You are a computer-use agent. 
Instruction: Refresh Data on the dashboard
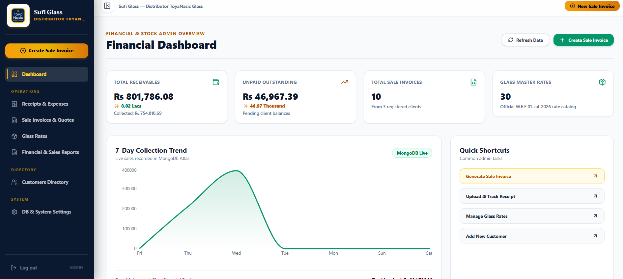(x=525, y=40)
